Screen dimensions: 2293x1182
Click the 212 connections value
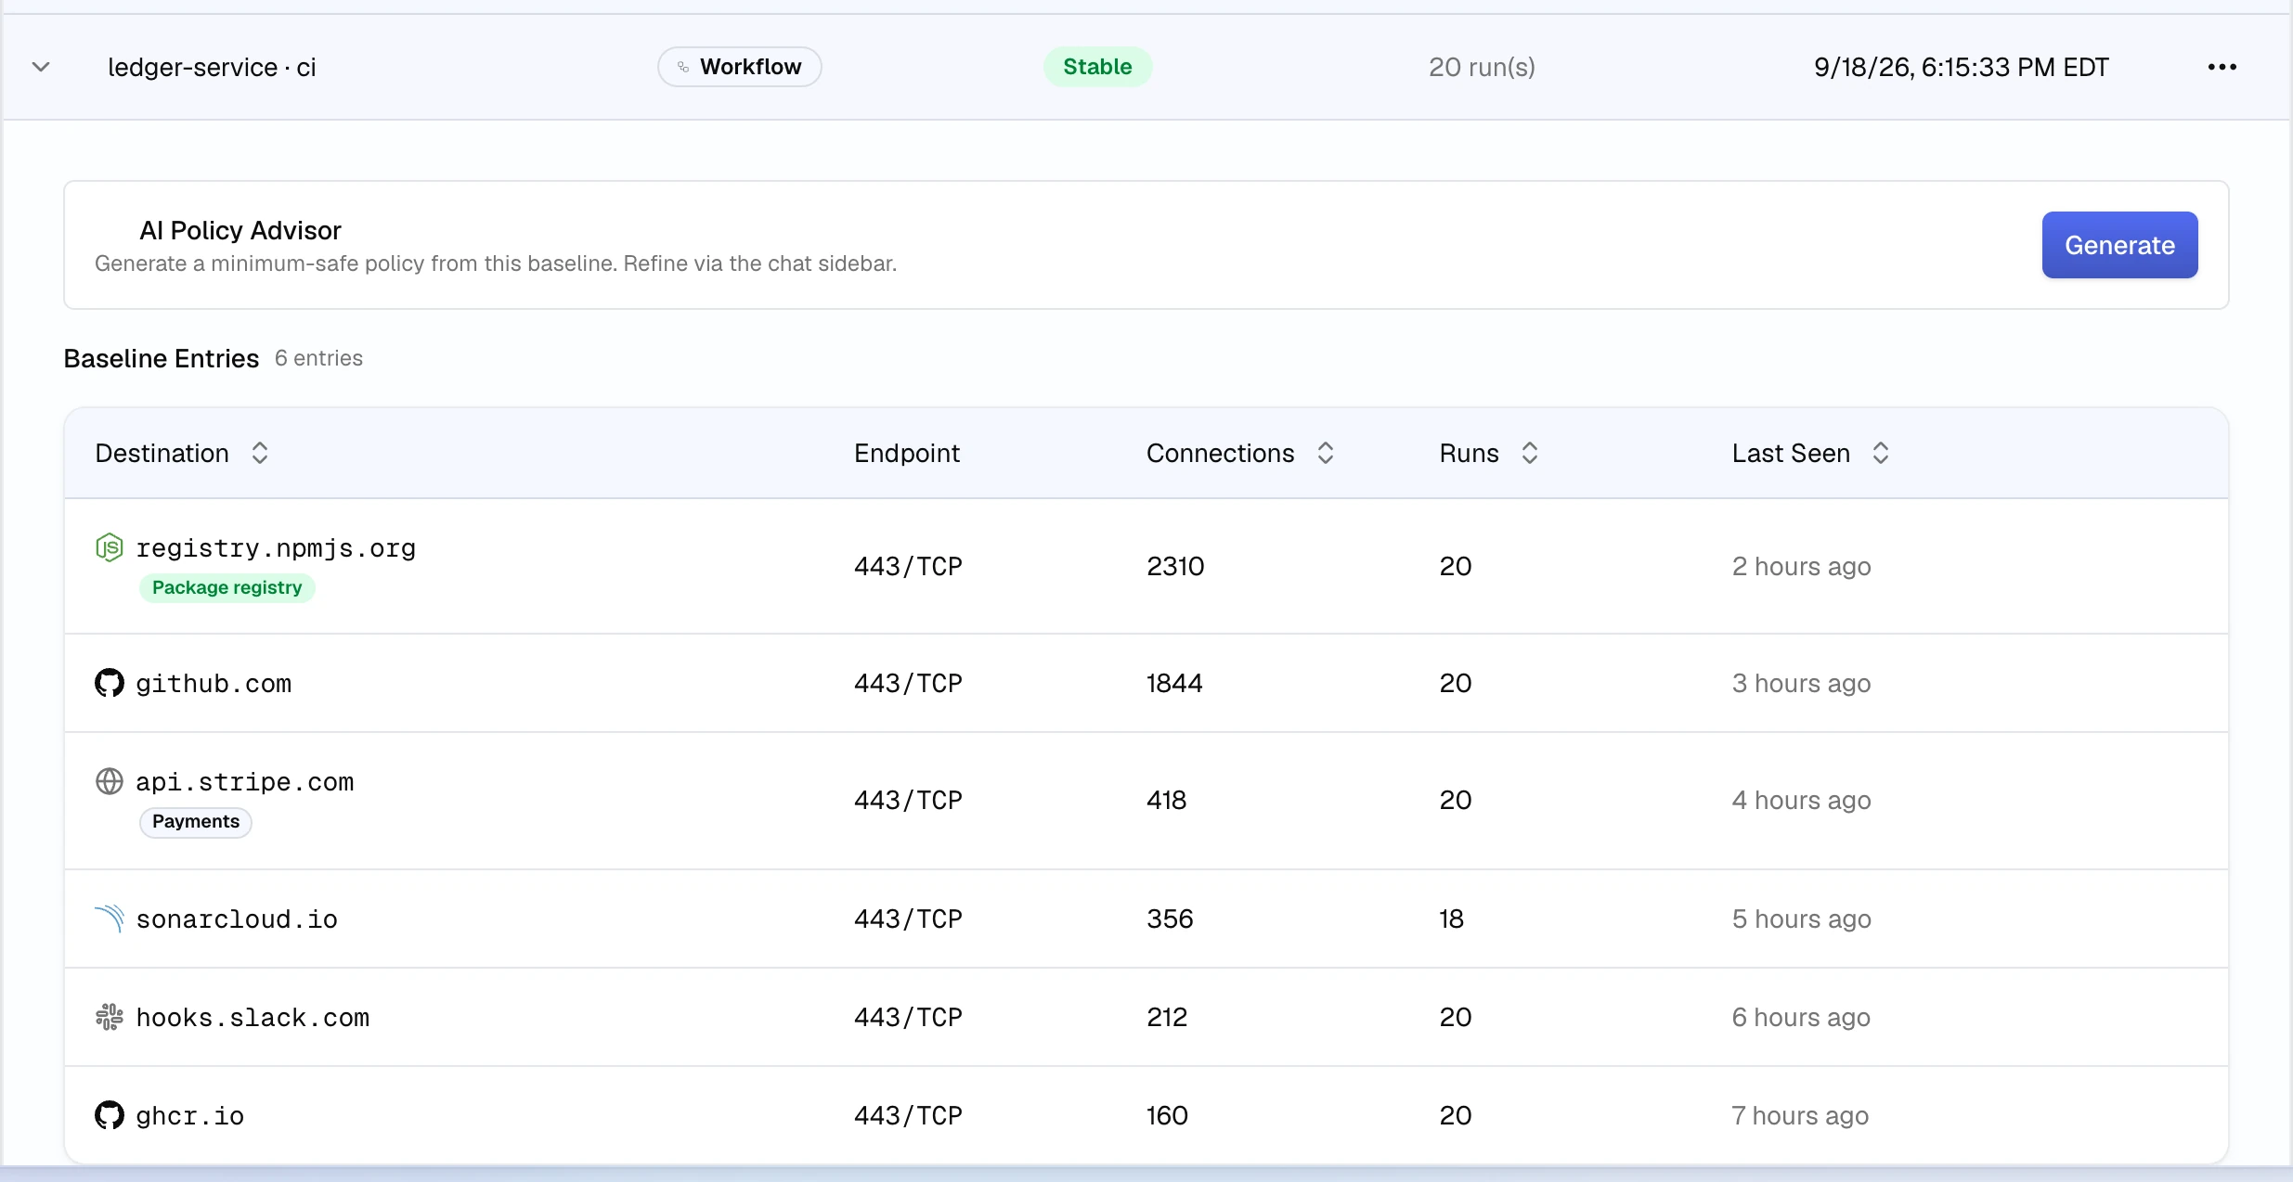(x=1167, y=1017)
